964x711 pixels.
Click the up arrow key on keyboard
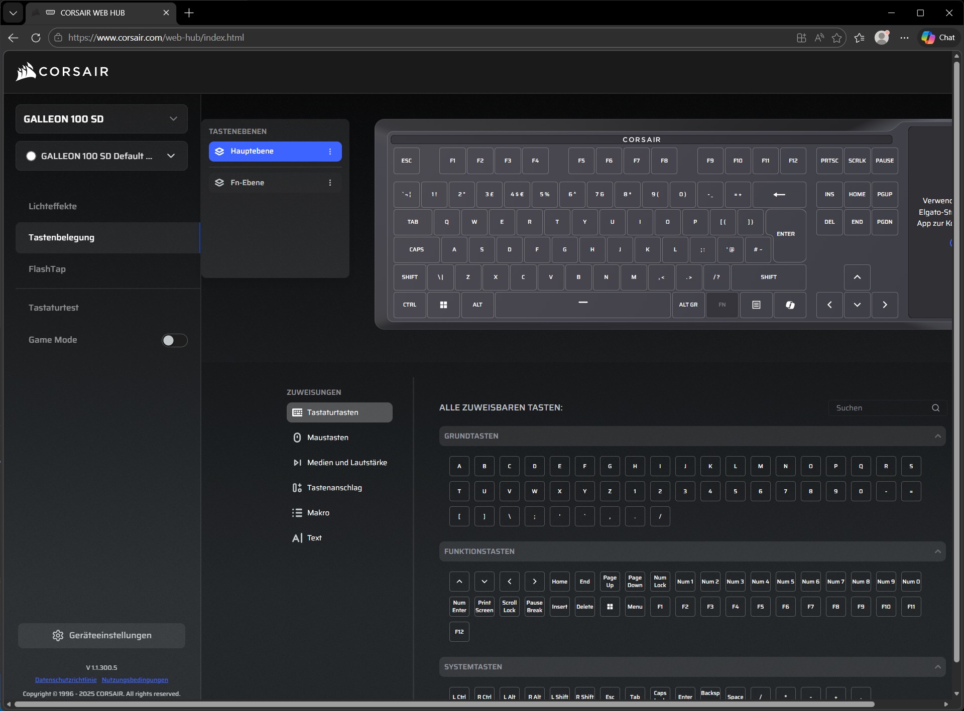(857, 277)
